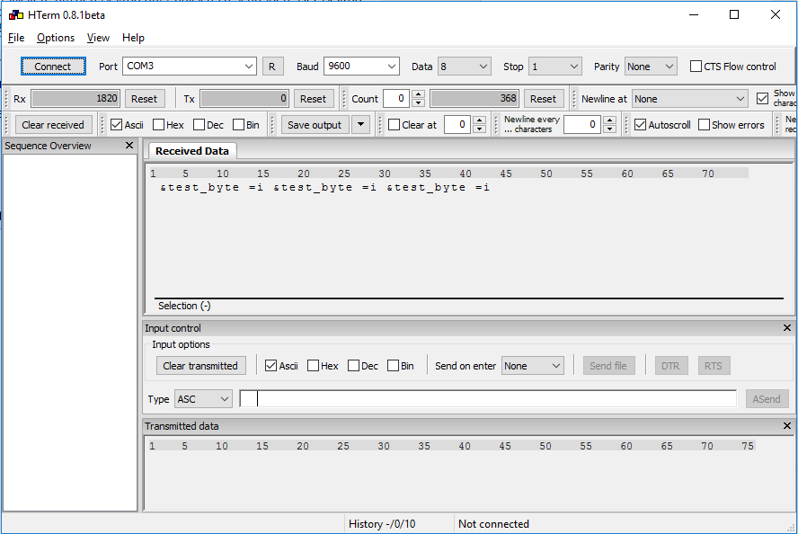The width and height of the screenshot is (798, 534).
Task: Open the Options menu
Action: point(56,38)
